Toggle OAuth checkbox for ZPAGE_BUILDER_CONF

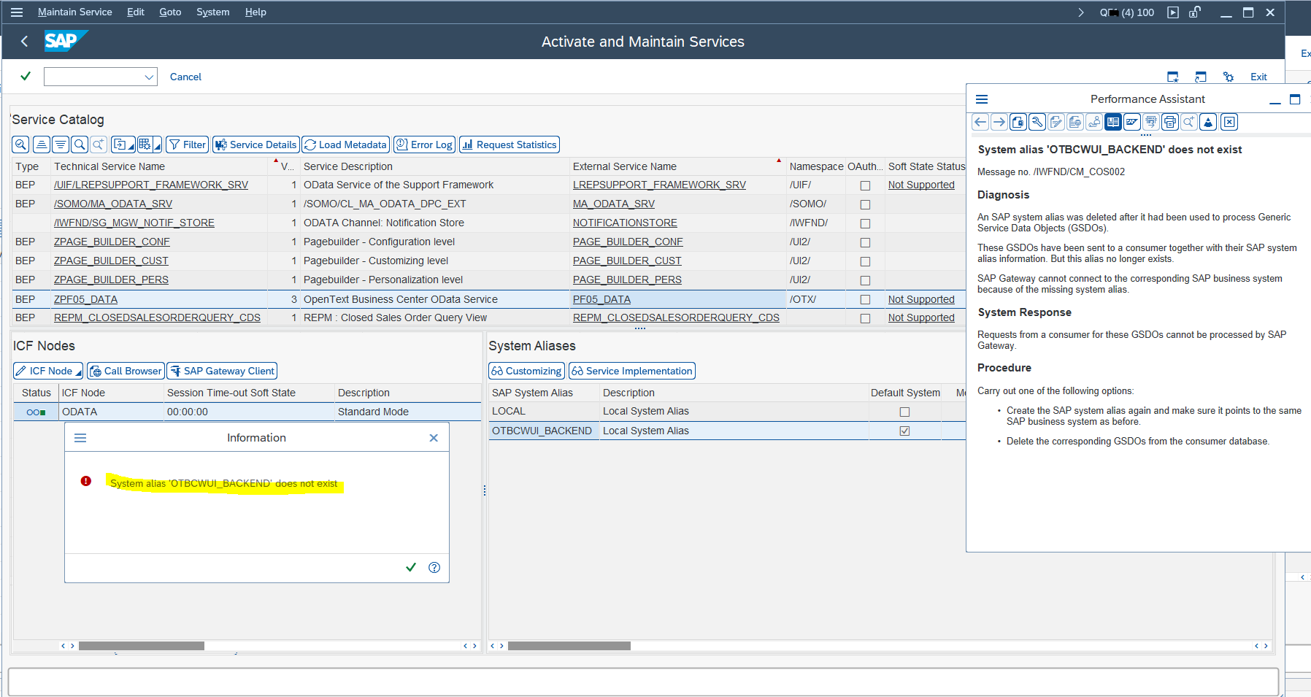(865, 242)
